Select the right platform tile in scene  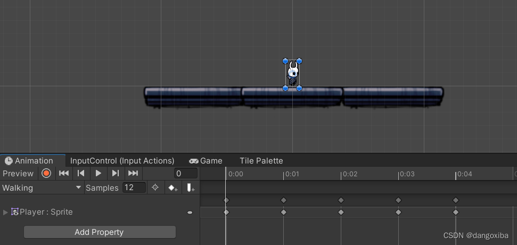[393, 97]
